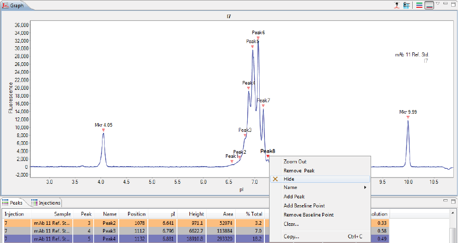
Task: Select Remove Peak in context menu
Action: tap(299, 170)
